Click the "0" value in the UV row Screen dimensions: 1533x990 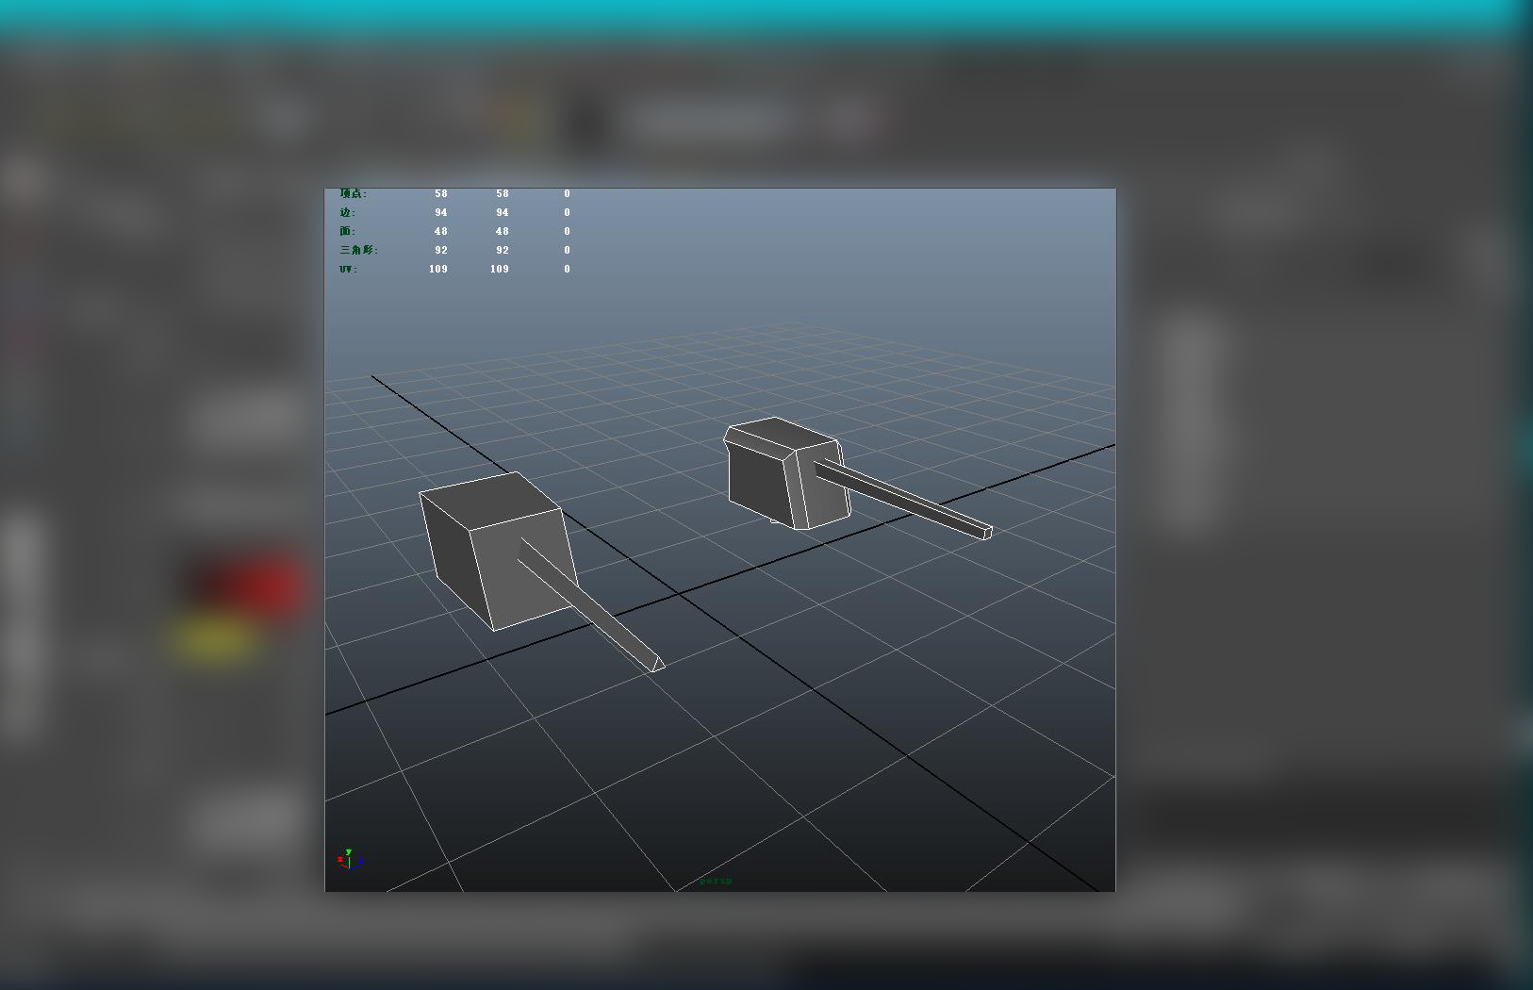tap(568, 269)
